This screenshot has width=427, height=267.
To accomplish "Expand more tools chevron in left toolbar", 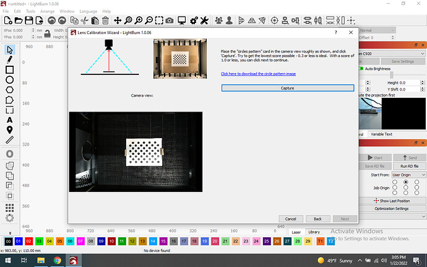I will 10,233.
